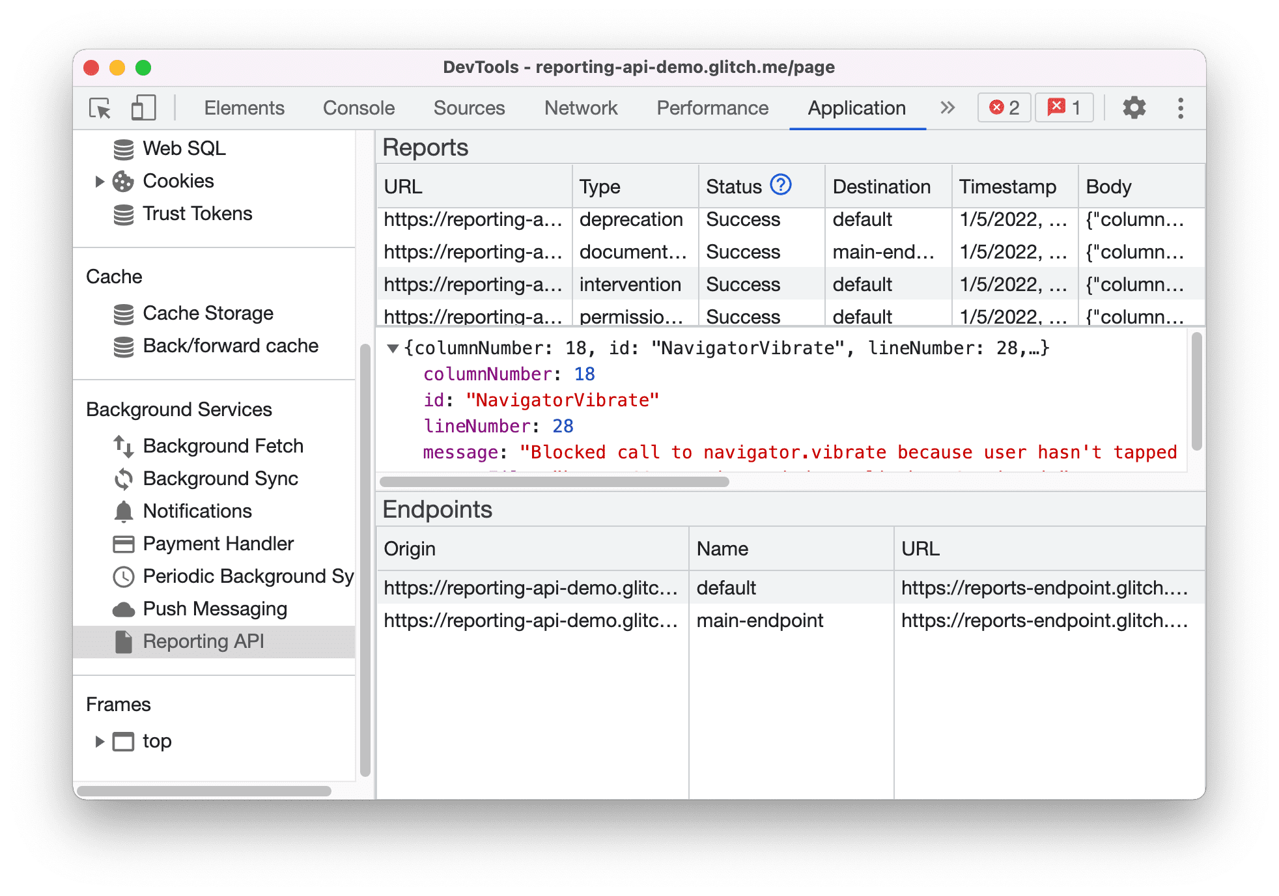Select the Network tab
1279x896 pixels.
(581, 107)
